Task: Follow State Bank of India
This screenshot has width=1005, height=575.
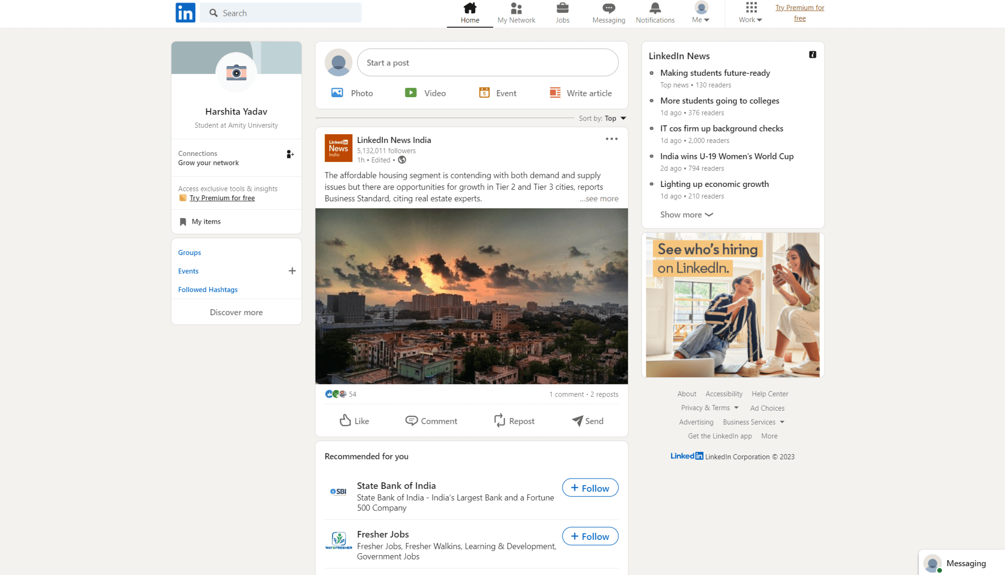Action: [590, 488]
